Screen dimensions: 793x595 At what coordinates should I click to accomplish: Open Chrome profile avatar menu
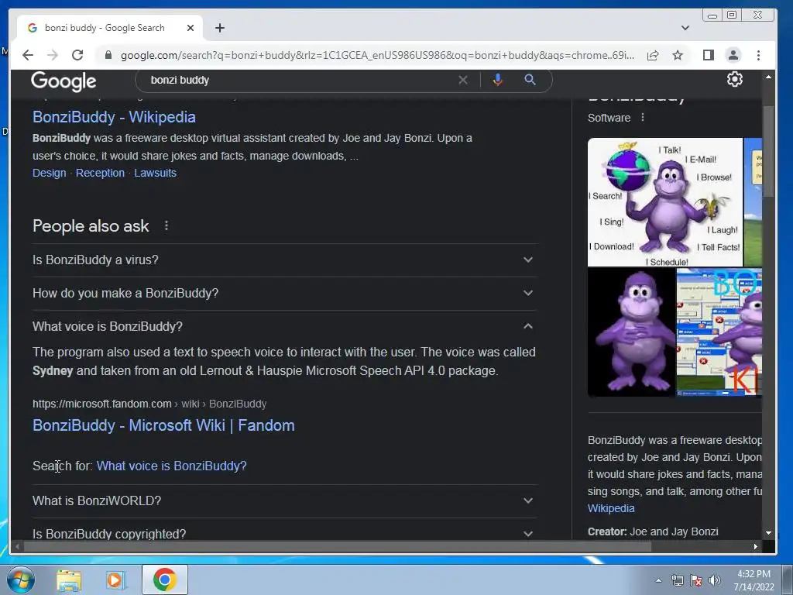[x=733, y=55]
